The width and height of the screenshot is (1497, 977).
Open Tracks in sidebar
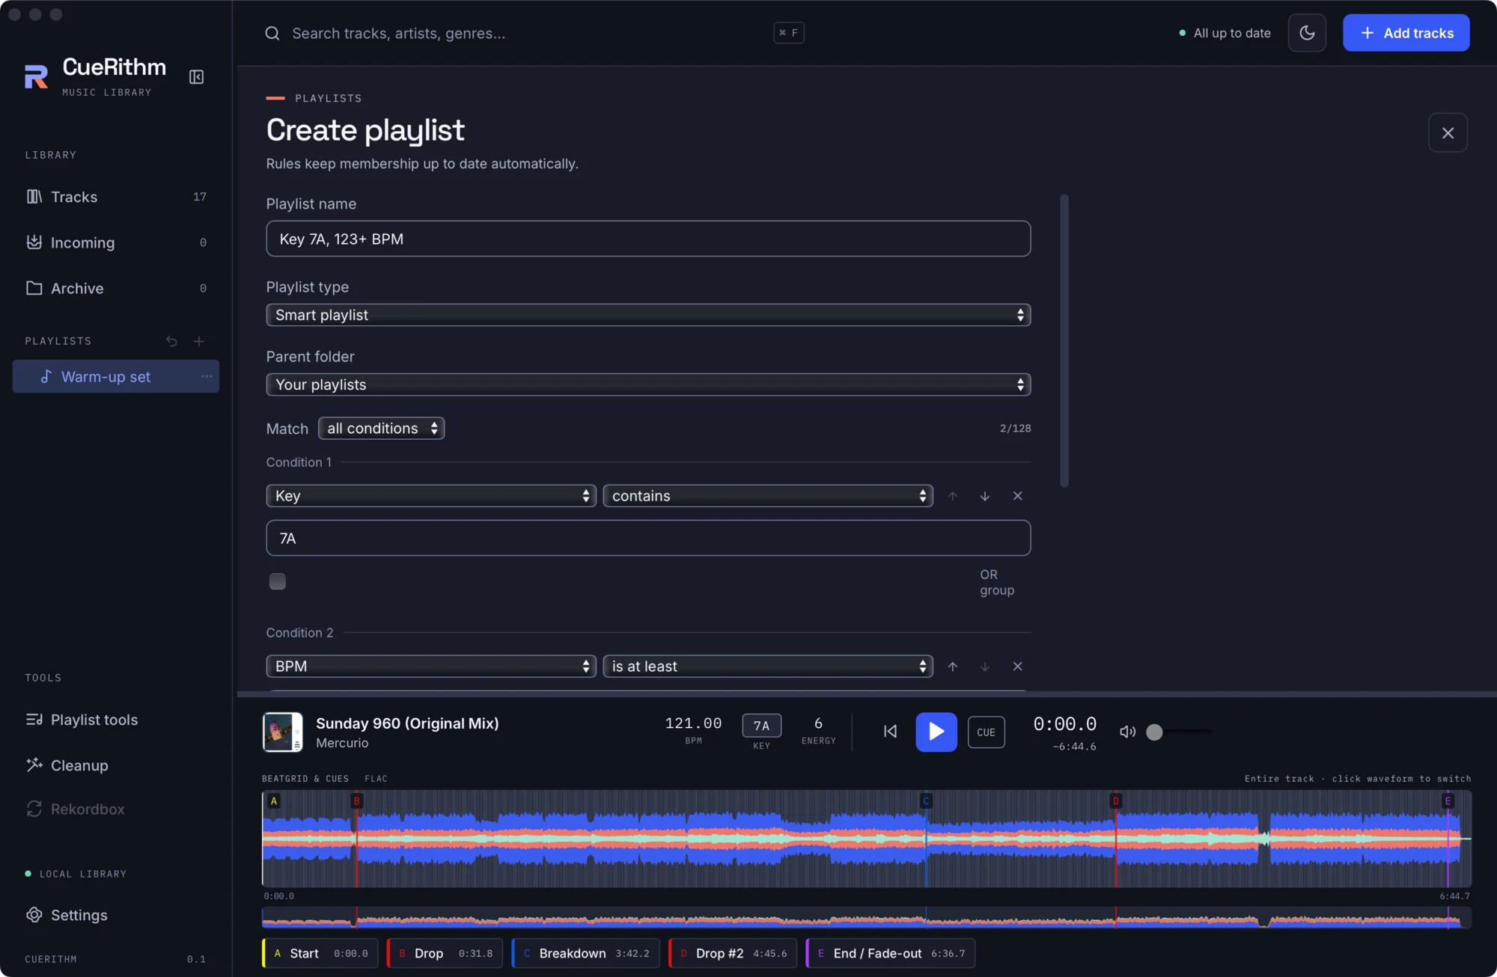(116, 197)
